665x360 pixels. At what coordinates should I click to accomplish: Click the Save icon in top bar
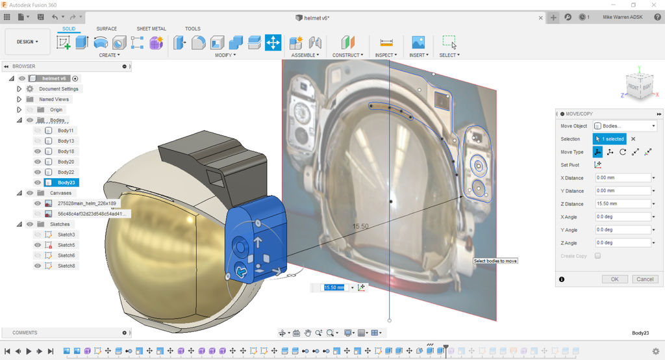pos(41,17)
